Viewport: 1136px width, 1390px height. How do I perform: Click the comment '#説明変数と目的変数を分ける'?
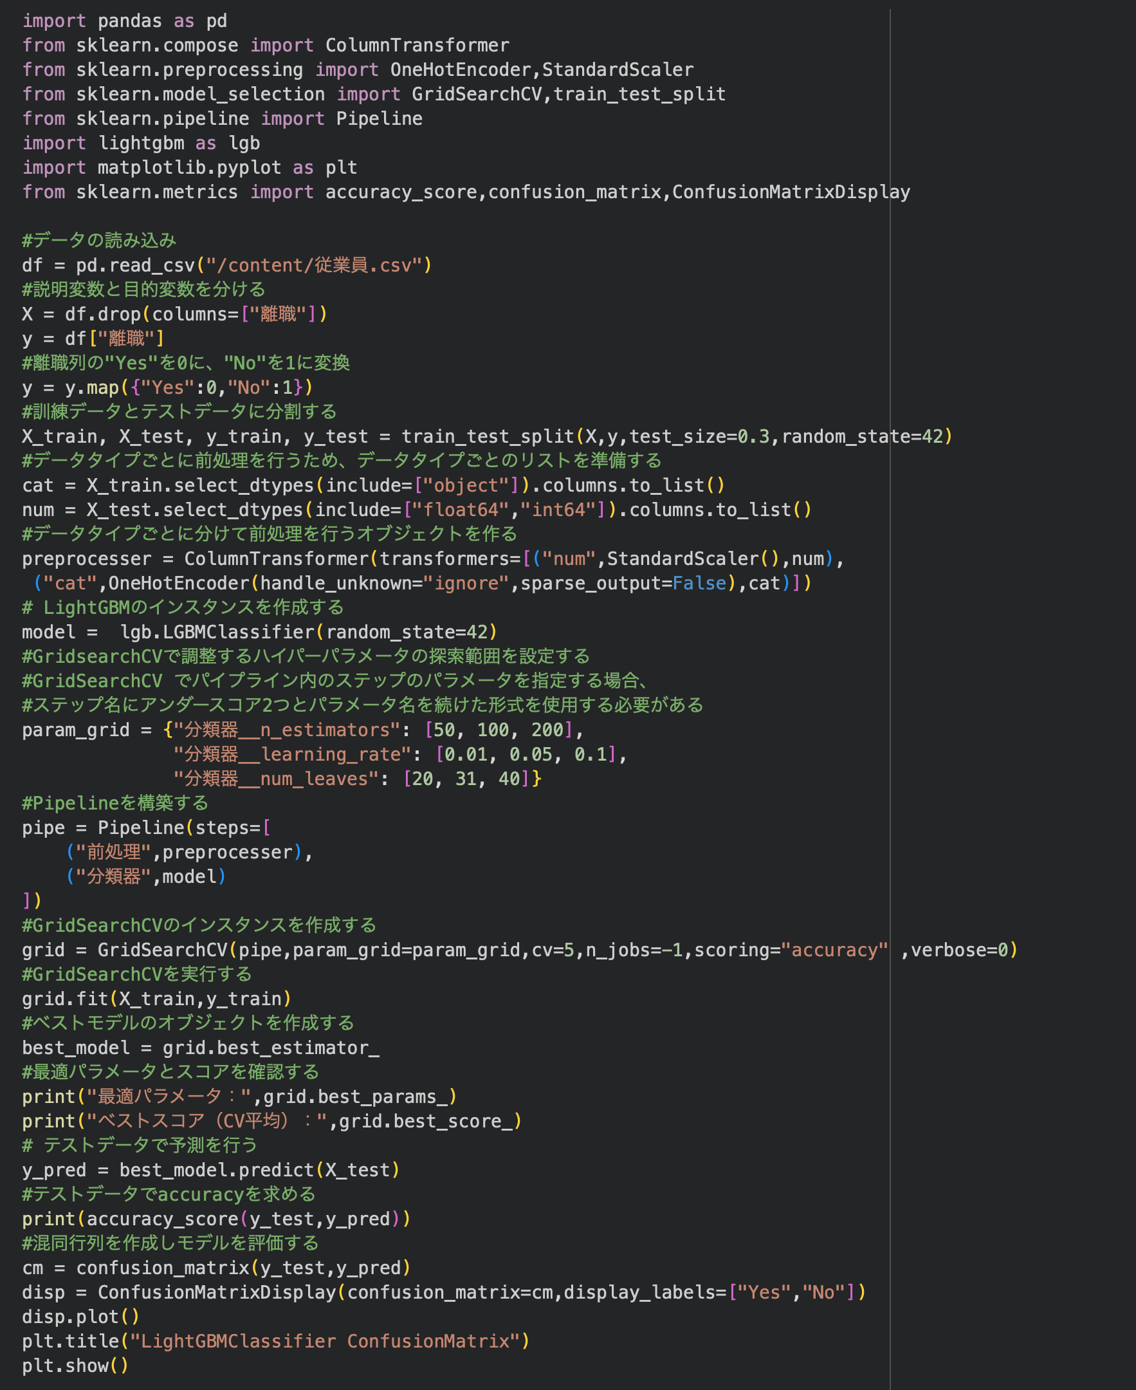(x=143, y=290)
